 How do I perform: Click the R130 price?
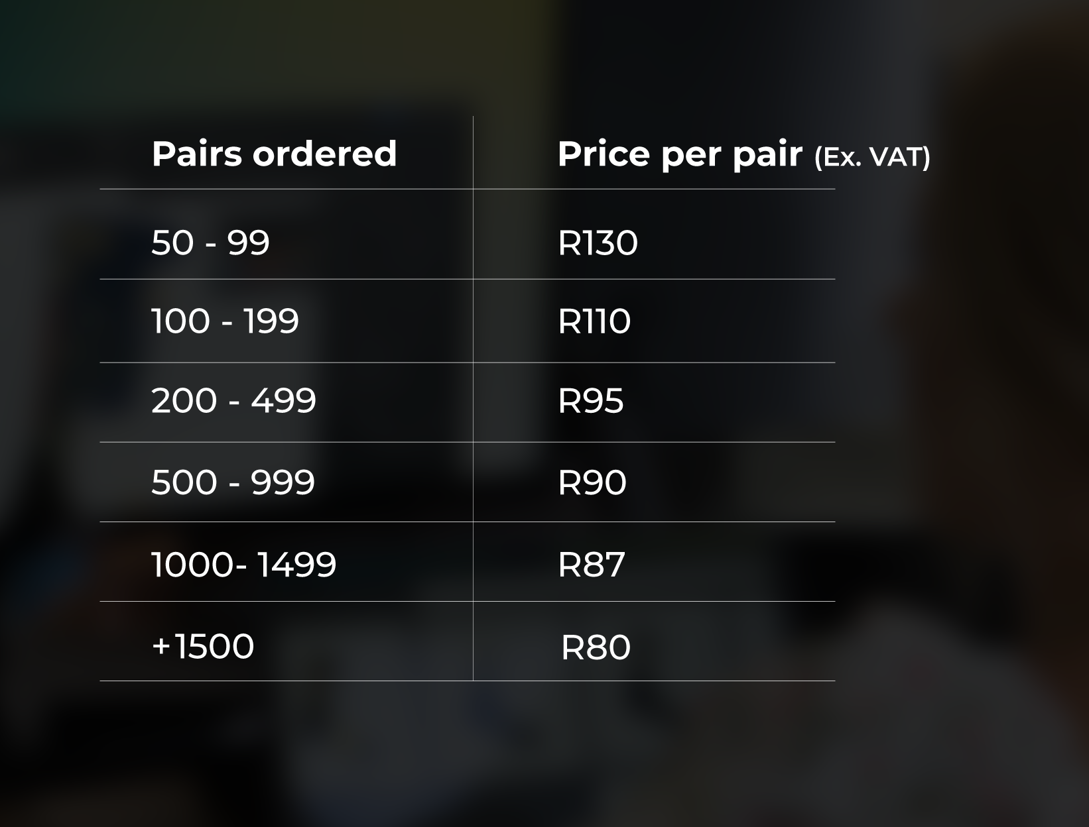point(598,243)
